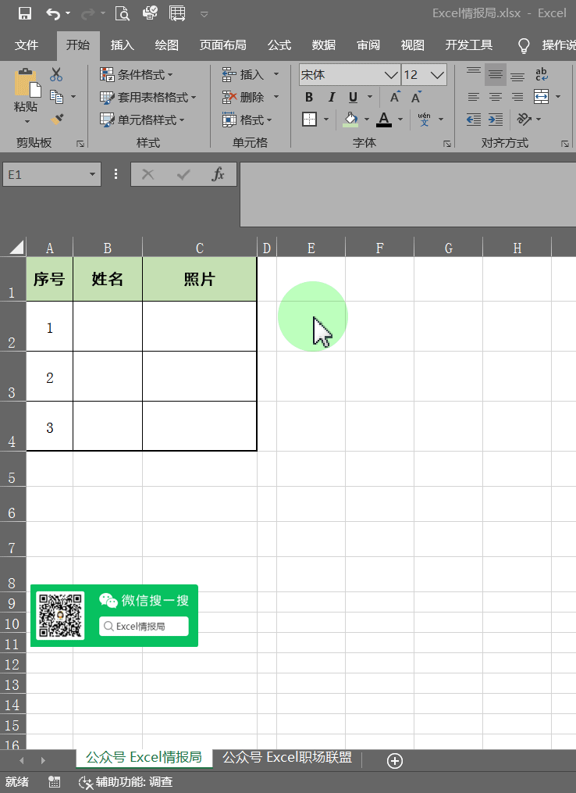Center text horizontally
This screenshot has width=576, height=793.
click(496, 97)
